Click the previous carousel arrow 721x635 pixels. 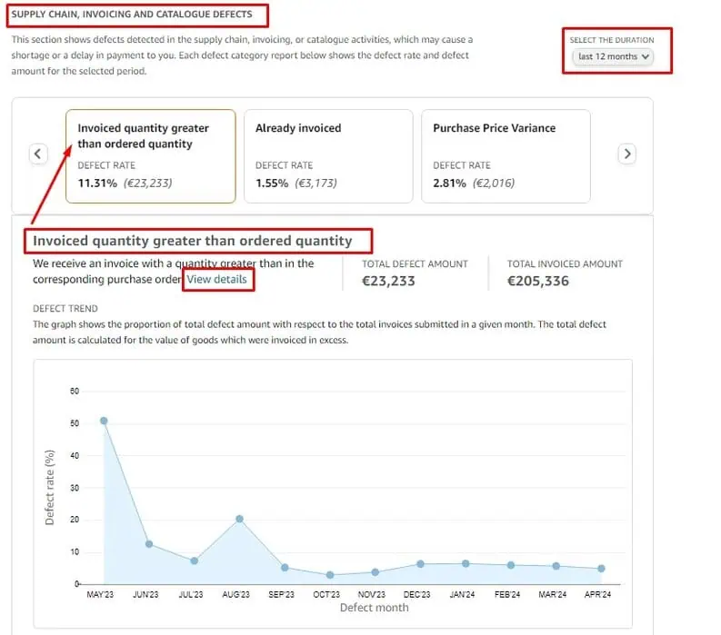38,154
